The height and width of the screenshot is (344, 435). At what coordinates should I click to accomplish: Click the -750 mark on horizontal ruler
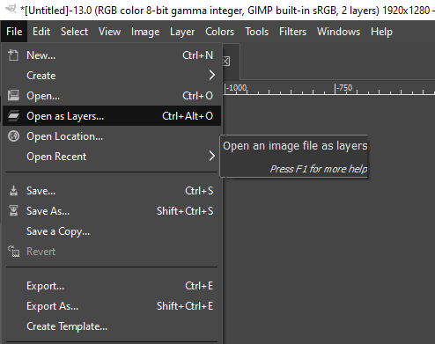click(x=344, y=88)
